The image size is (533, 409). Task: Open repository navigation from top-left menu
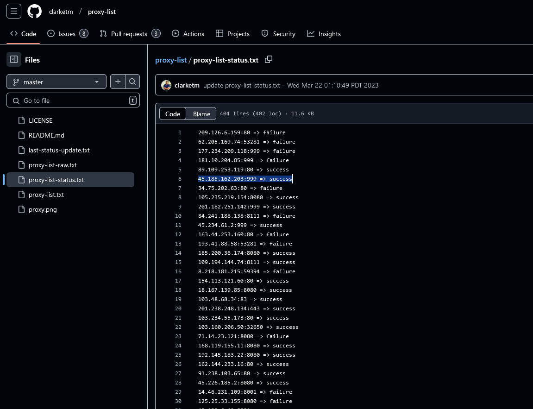[x=13, y=11]
